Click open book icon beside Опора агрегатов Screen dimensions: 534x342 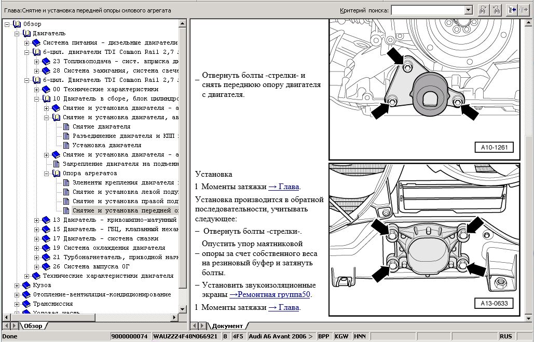[x=56, y=174]
